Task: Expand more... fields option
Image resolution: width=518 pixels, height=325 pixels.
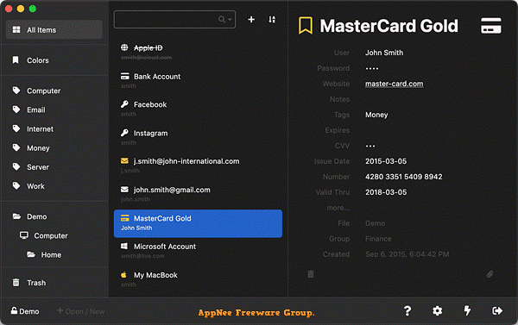Action: tap(338, 208)
